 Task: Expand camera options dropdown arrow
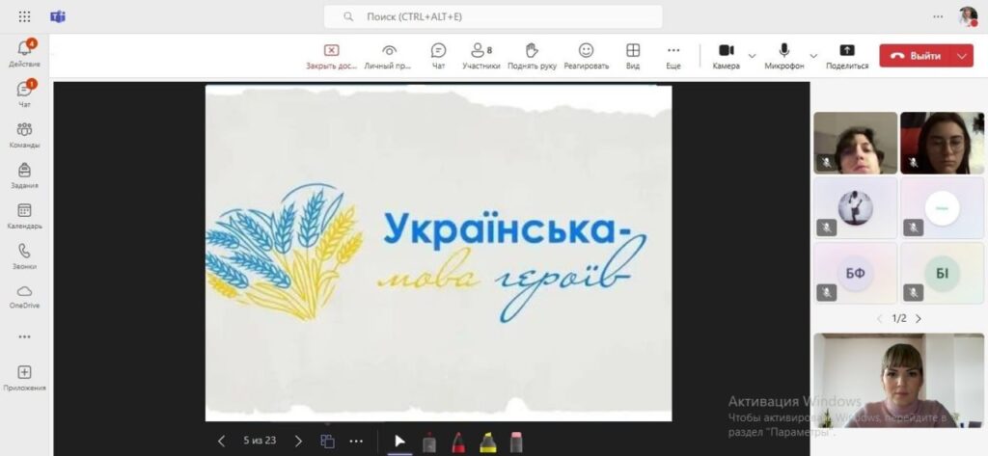[x=752, y=56]
